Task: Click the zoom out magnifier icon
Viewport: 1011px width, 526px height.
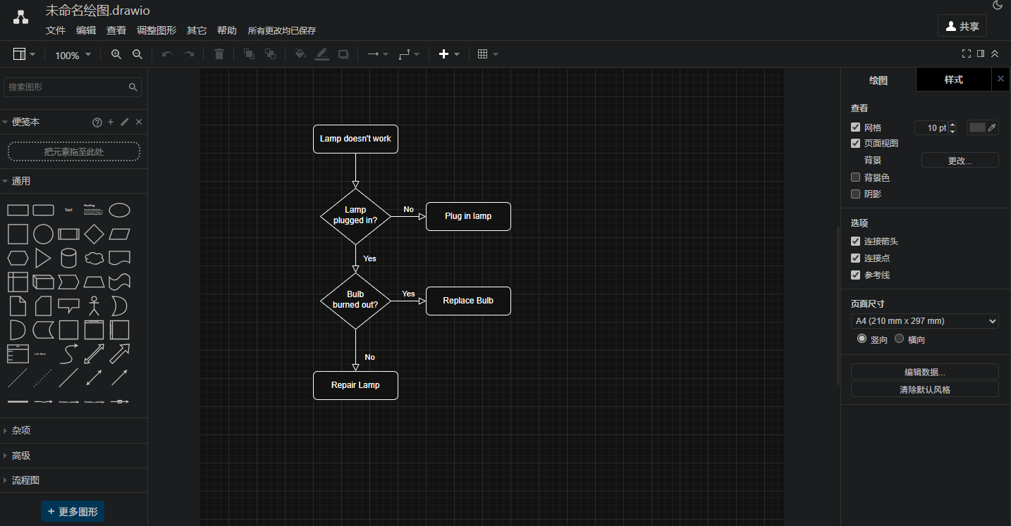Action: click(137, 54)
